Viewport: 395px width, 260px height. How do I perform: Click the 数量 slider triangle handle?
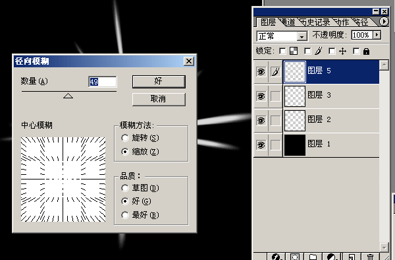68,96
